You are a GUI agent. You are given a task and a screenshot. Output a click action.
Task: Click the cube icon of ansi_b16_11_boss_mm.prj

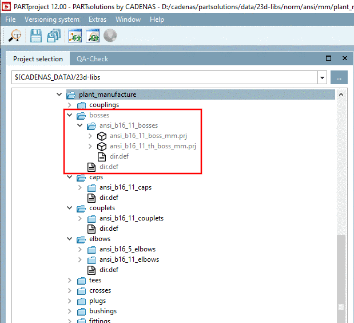coord(102,136)
